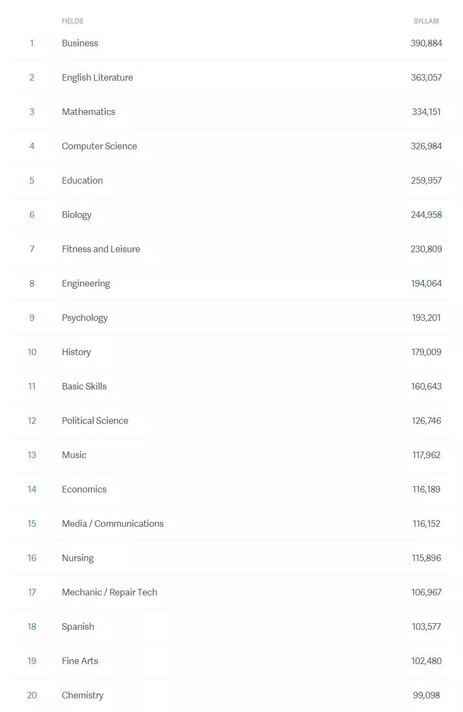The image size is (463, 712).
Task: Select the Basic Skills field
Action: click(x=84, y=386)
